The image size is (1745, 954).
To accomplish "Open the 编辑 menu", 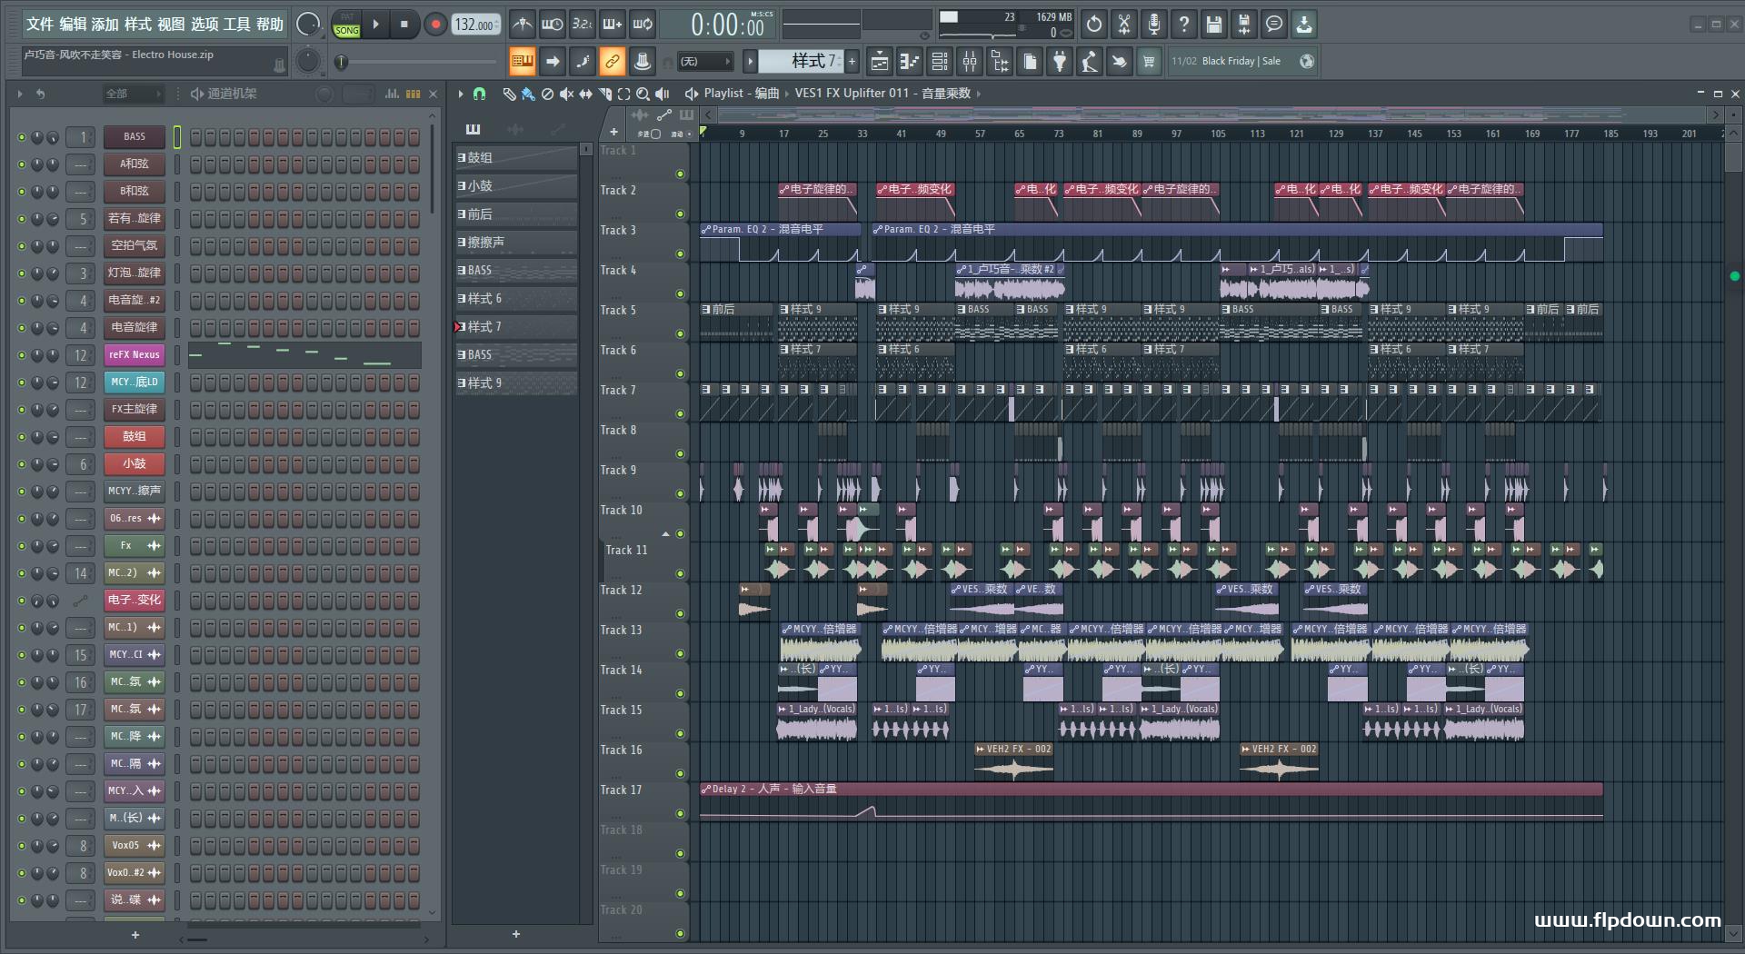I will pyautogui.click(x=73, y=25).
